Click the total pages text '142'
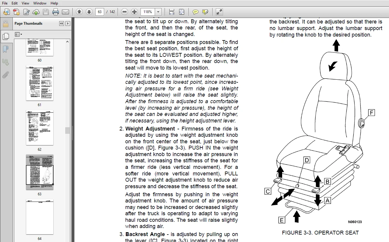This screenshot has width=389, height=242. coord(112,12)
